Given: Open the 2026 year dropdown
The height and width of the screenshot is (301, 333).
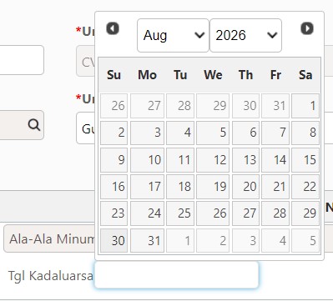Looking at the screenshot, I should [x=245, y=35].
